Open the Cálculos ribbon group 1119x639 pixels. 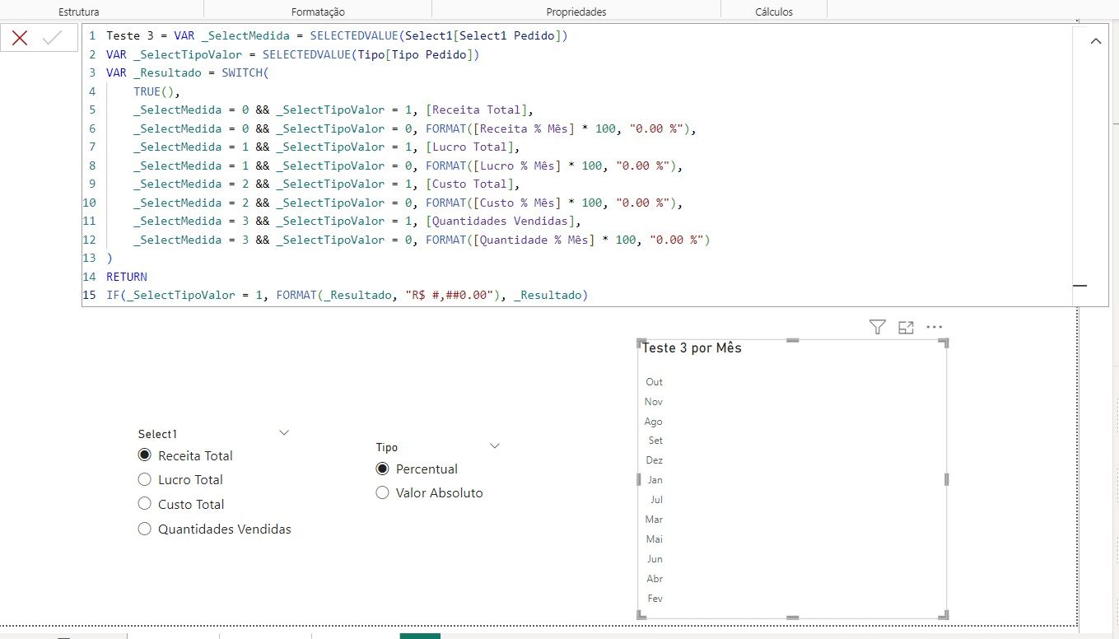(x=774, y=12)
